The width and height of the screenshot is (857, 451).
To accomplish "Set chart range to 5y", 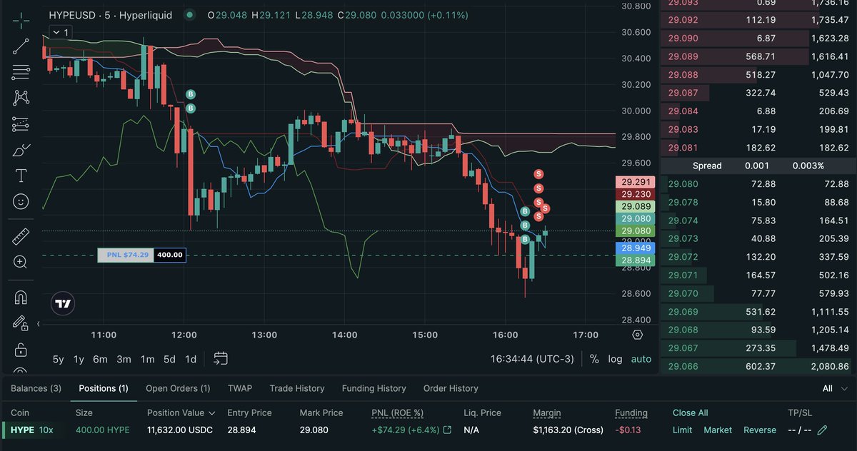I will point(58,359).
